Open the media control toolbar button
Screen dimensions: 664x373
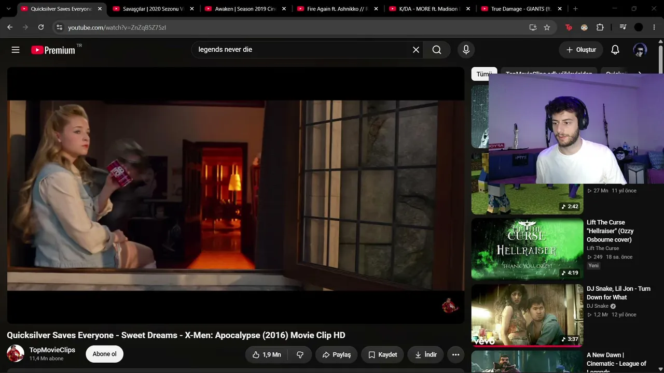tap(623, 27)
